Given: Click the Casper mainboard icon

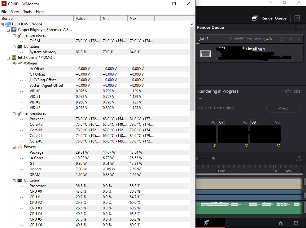Looking at the screenshot, I should tap(14, 30).
